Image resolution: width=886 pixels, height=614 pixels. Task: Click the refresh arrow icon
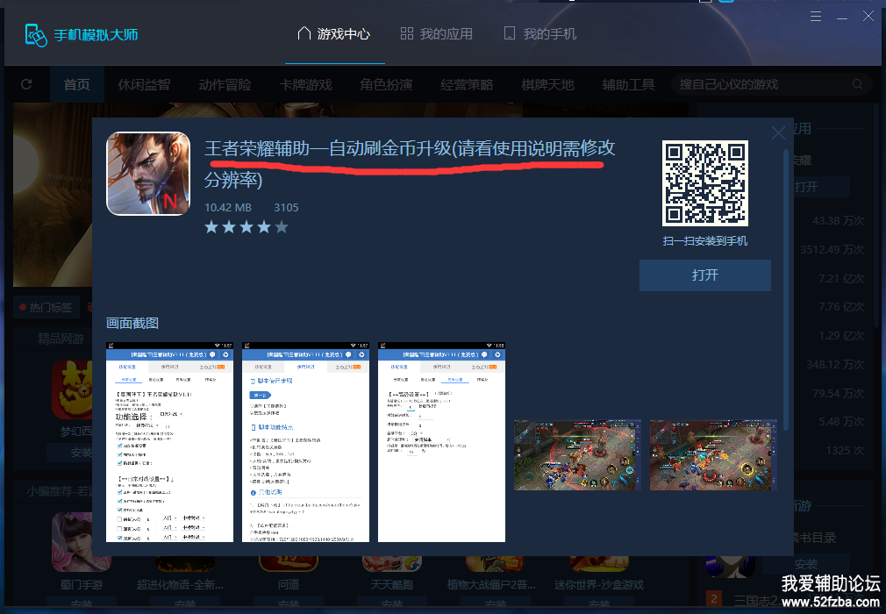pos(26,84)
